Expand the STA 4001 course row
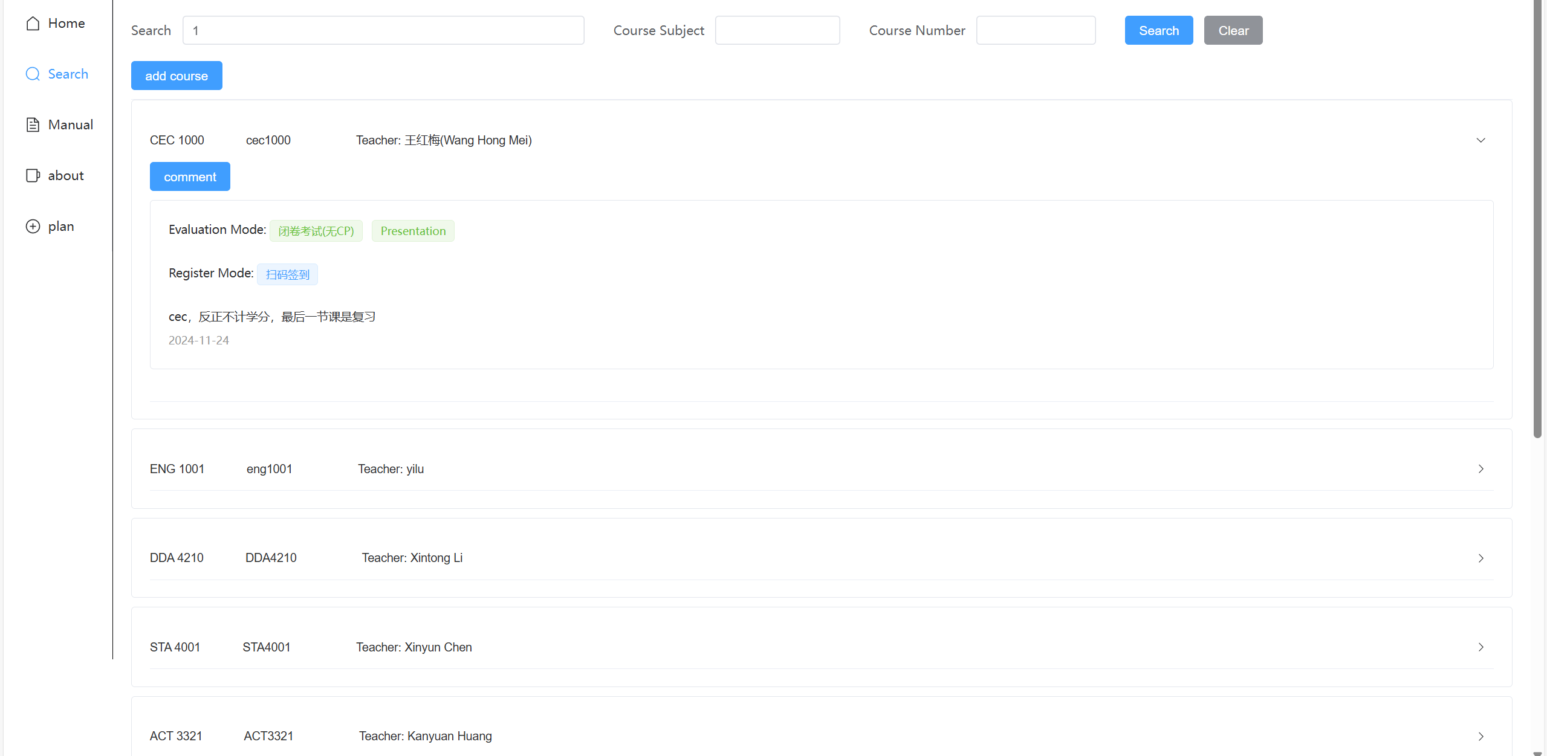This screenshot has height=756, width=1547. pyautogui.click(x=1481, y=647)
